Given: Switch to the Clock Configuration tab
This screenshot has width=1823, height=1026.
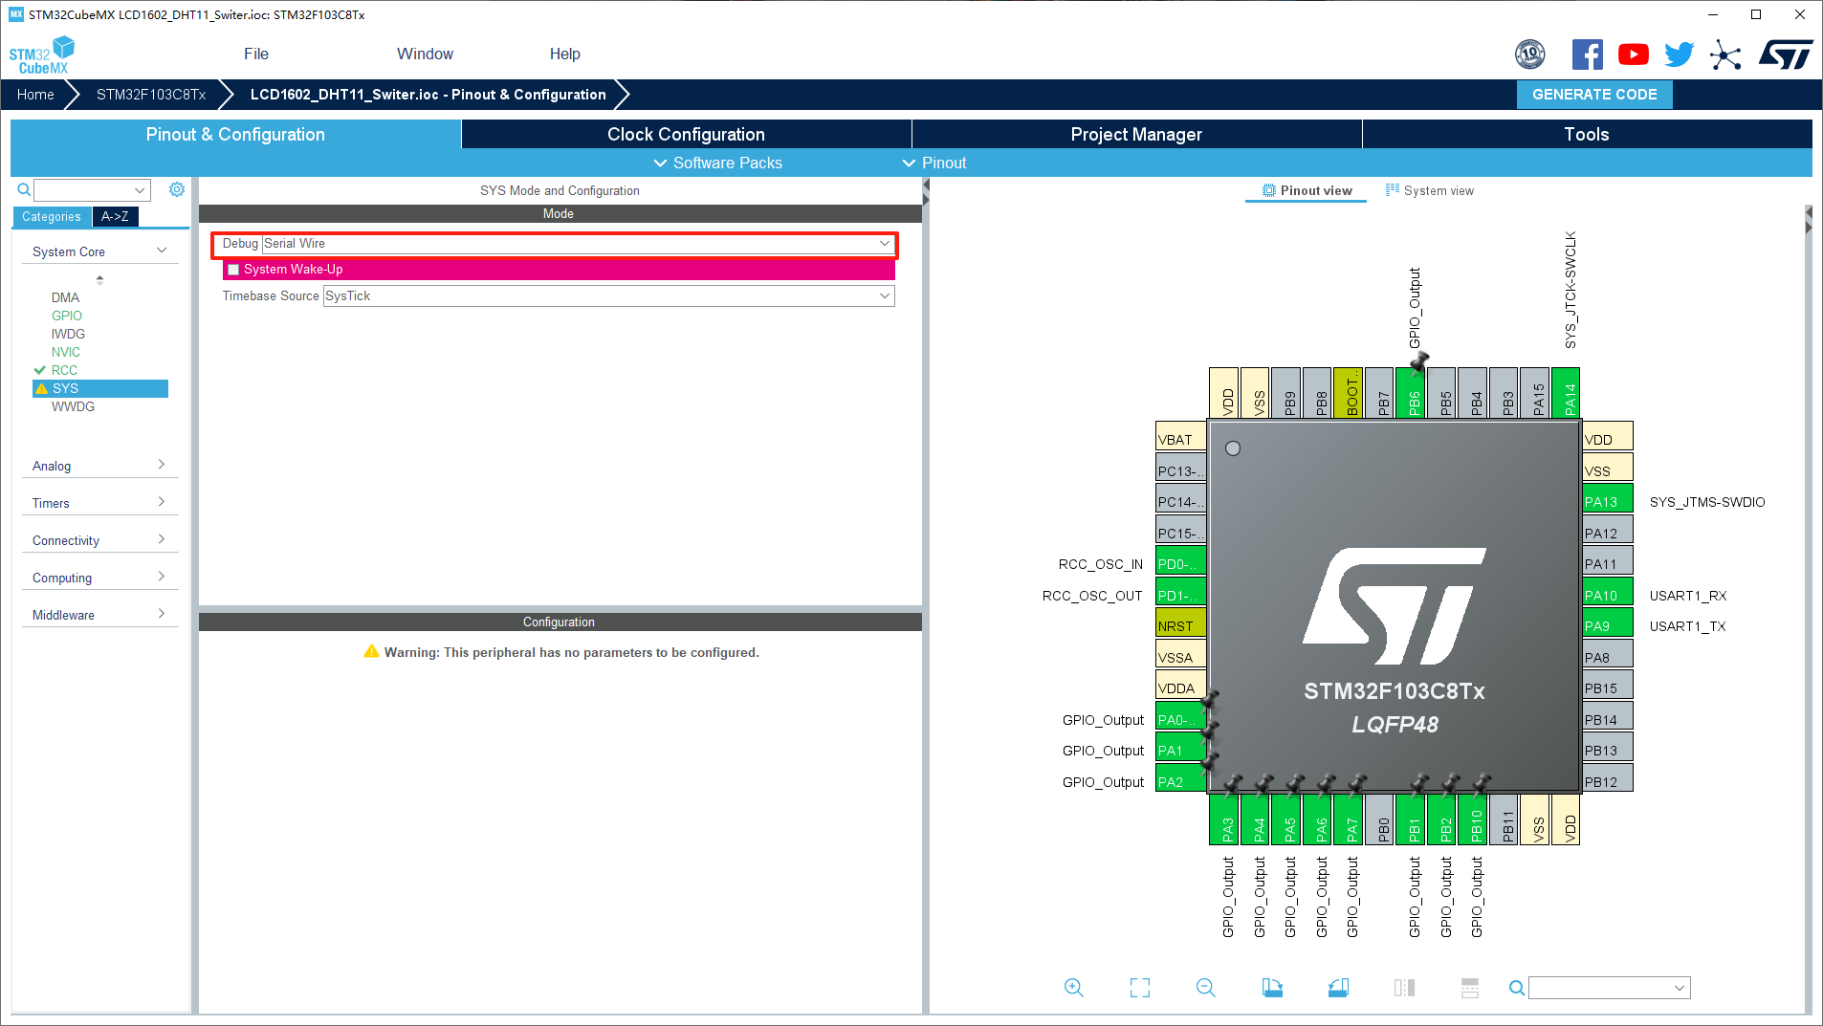Looking at the screenshot, I should (686, 135).
